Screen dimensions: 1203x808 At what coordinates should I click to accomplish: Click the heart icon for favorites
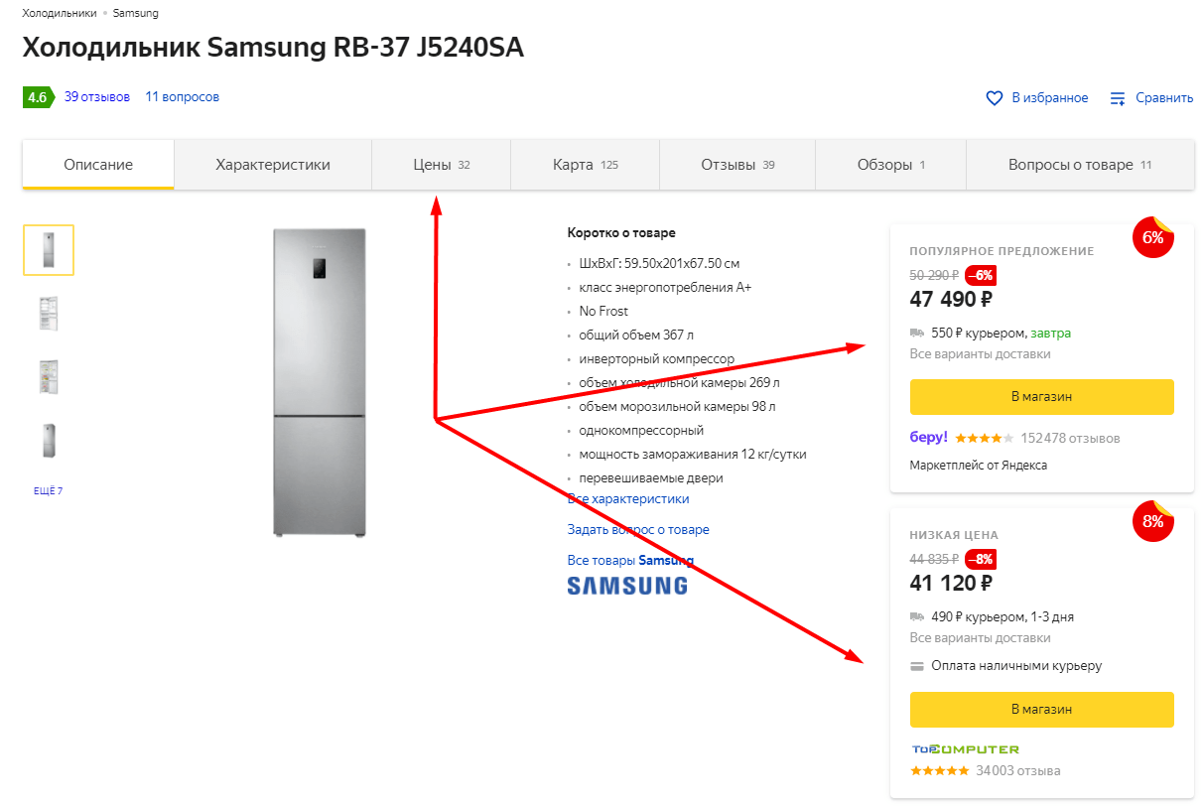(x=994, y=98)
